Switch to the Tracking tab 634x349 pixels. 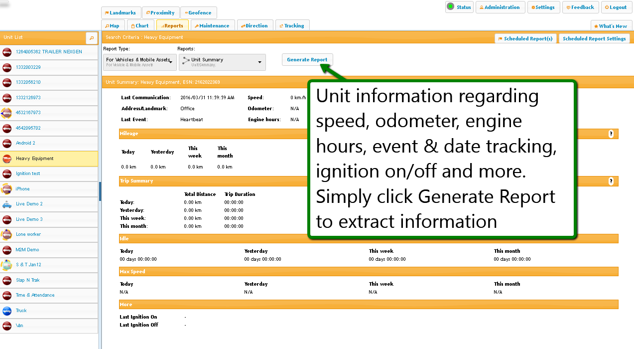[x=292, y=26]
